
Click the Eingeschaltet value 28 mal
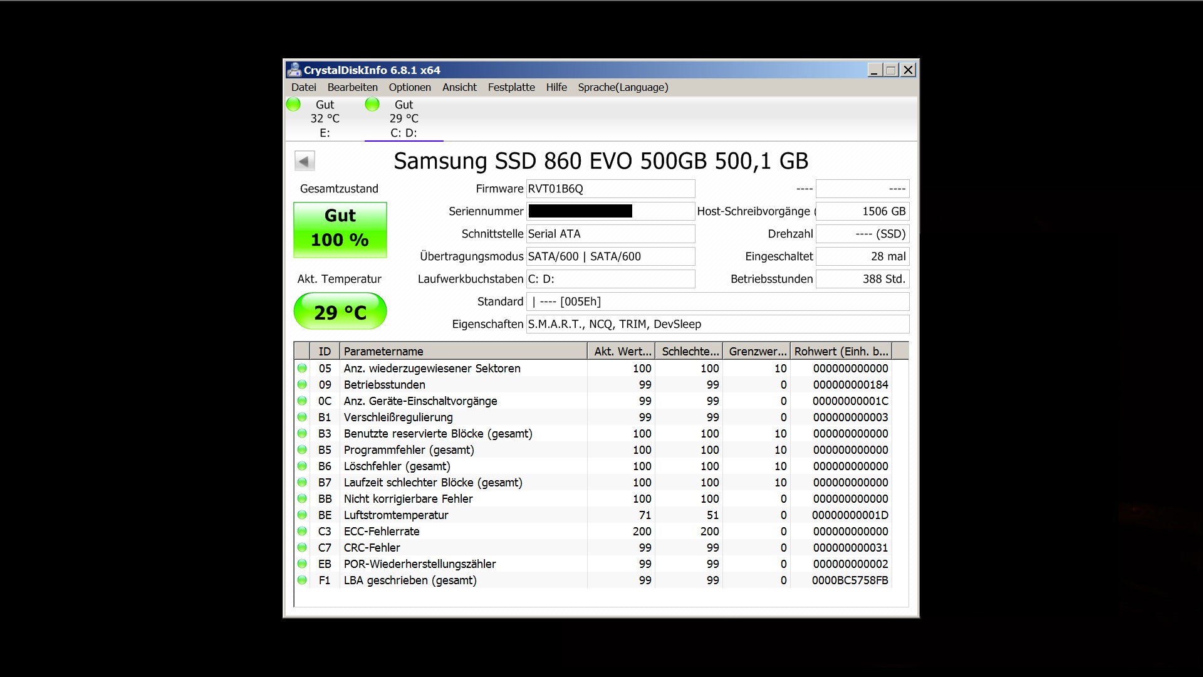(x=863, y=256)
